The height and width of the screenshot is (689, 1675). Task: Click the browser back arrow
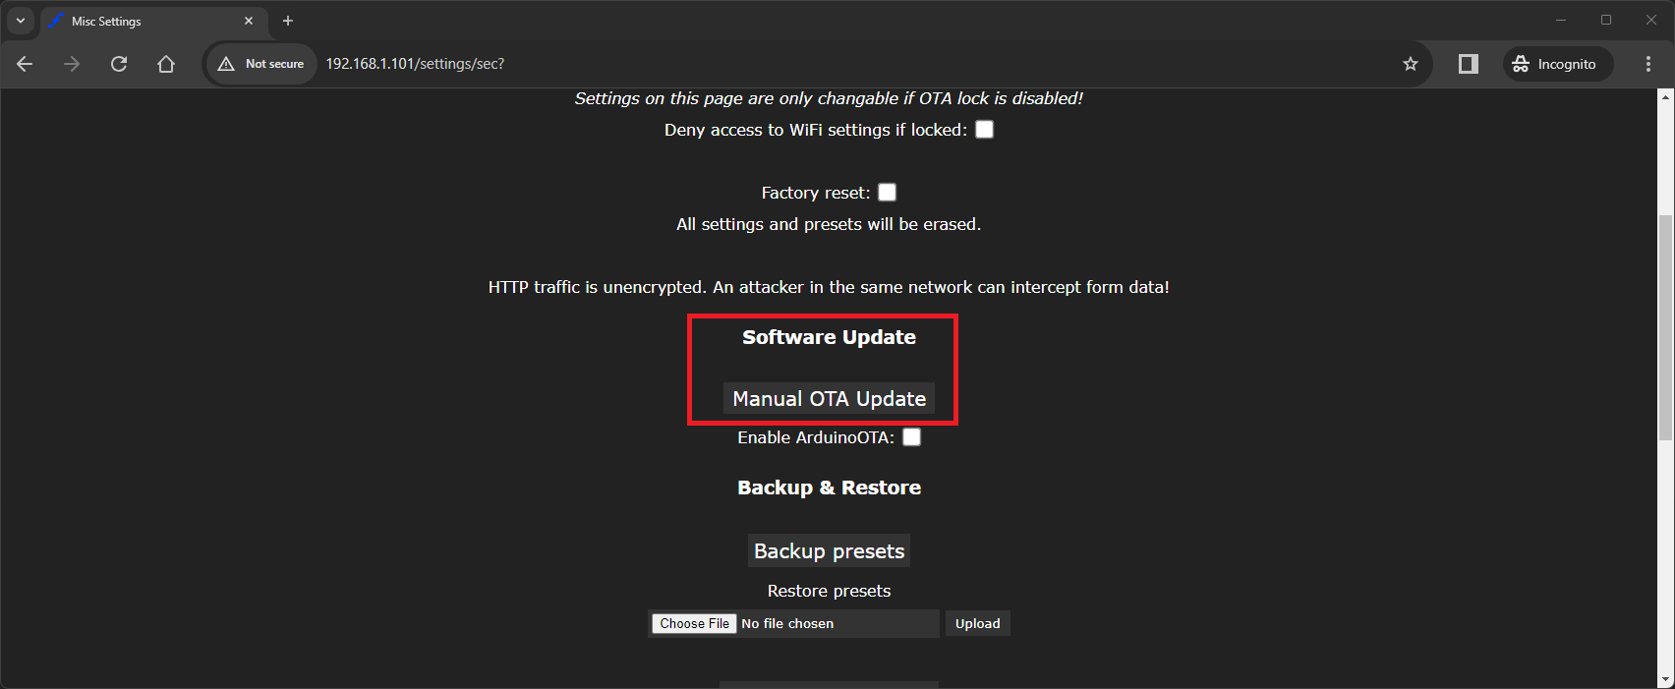point(26,64)
